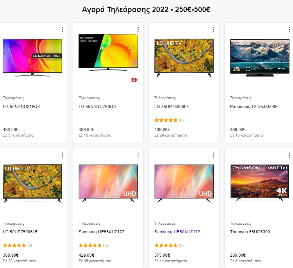
Task: Click the 489,00€ price
Action: pos(86,130)
